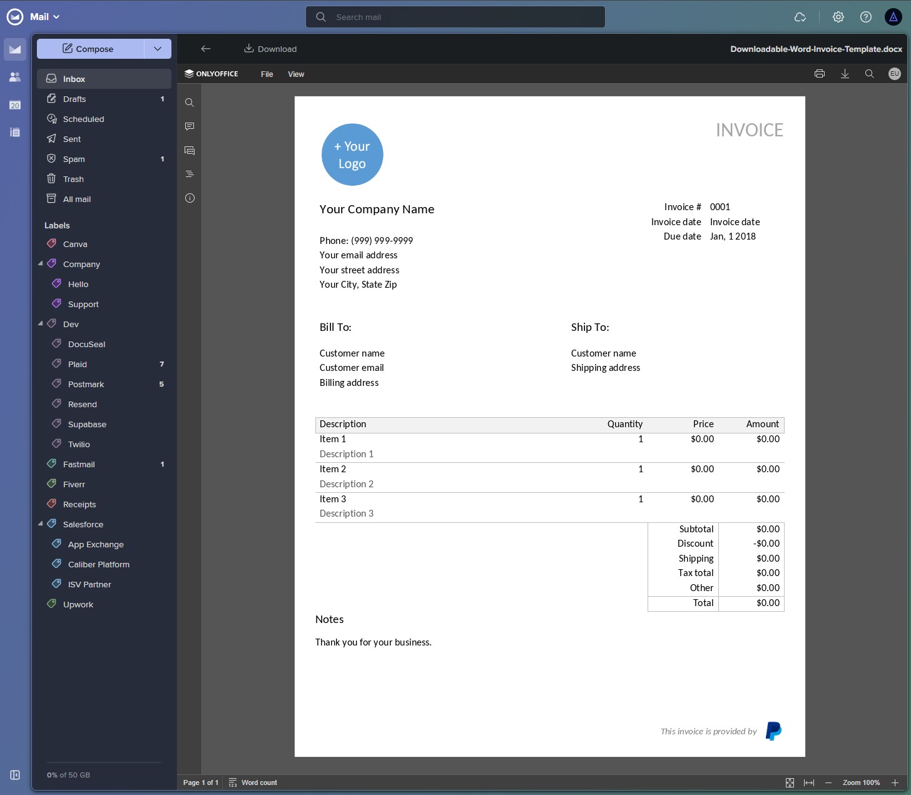
Task: Open the Calendar app from the left rail
Action: click(x=15, y=105)
